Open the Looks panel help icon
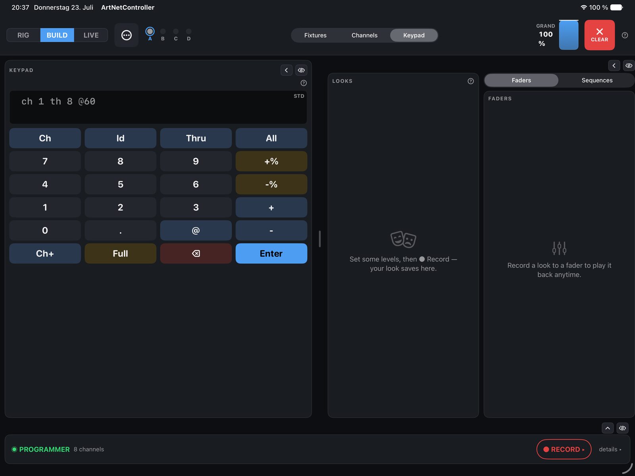 tap(471, 81)
